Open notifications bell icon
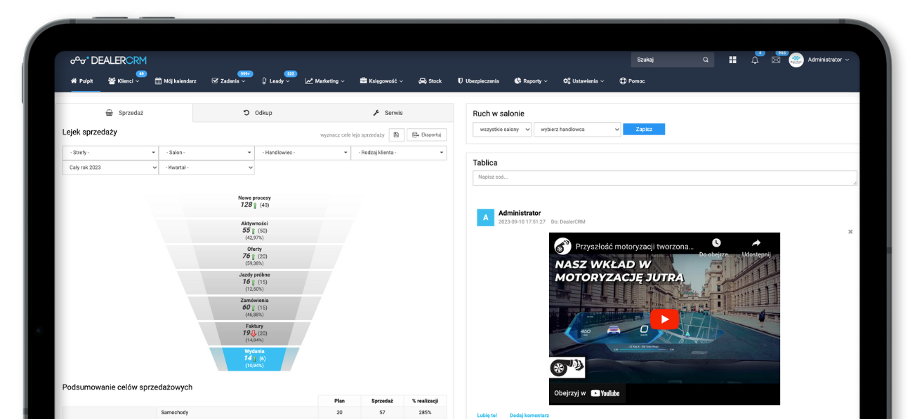The image size is (910, 419). pyautogui.click(x=755, y=60)
